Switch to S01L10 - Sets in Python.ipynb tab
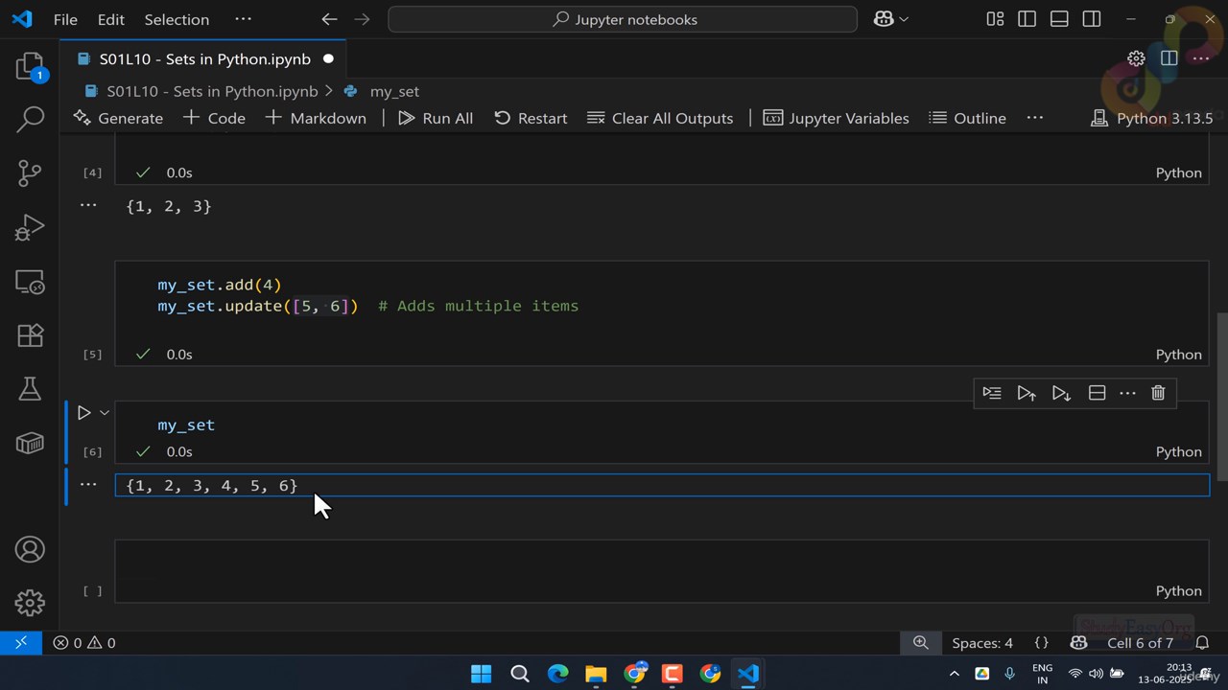 coord(204,58)
